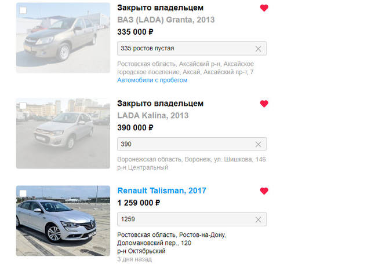This screenshot has height=264, width=371.
Task: Edit the '335 ростов пустая' note field
Action: [x=185, y=49]
